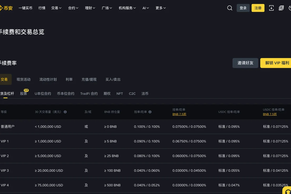The image size is (291, 194).
Task: Click the ≥ 100 BNB holding cell
Action: [x=112, y=171]
